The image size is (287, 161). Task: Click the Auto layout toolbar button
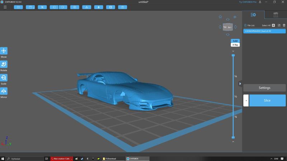86,7
